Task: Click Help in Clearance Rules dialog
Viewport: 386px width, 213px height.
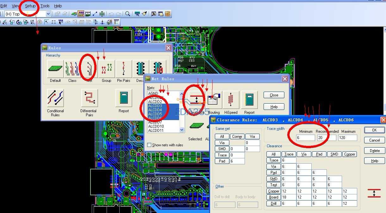Action: tap(375, 161)
